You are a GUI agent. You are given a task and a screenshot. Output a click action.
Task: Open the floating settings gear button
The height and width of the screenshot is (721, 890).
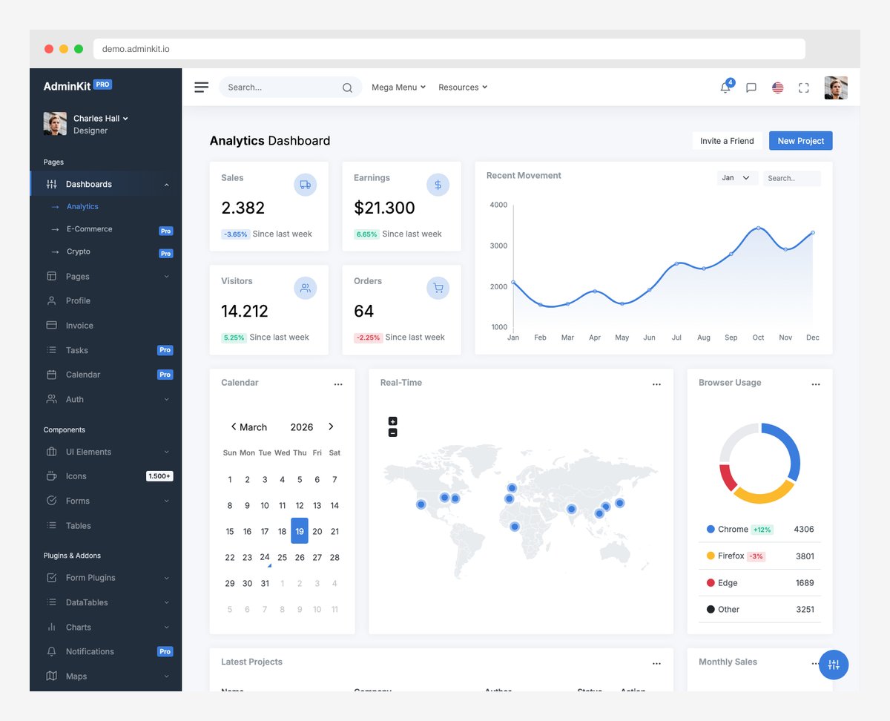(834, 665)
